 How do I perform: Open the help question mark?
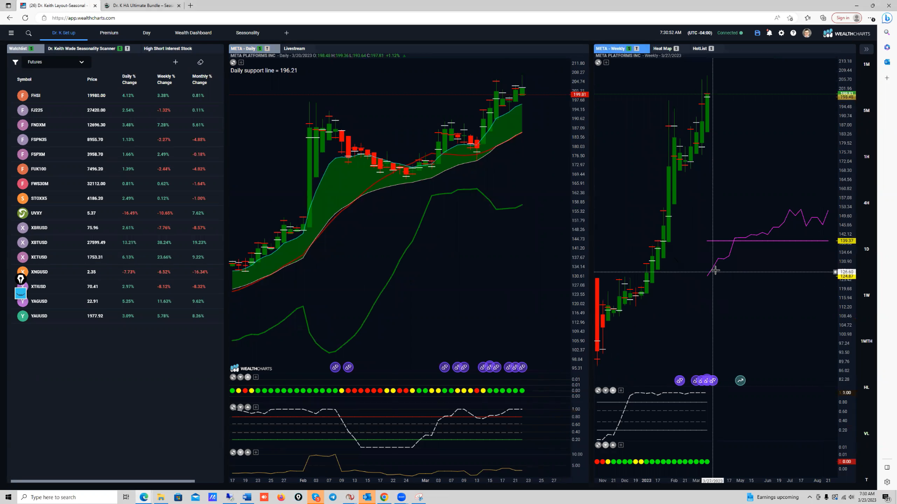(x=793, y=33)
